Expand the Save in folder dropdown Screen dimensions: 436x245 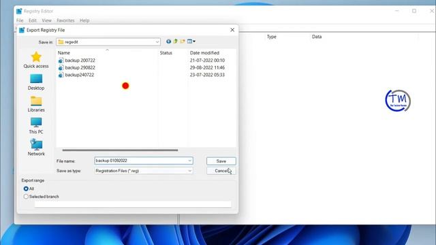click(157, 42)
